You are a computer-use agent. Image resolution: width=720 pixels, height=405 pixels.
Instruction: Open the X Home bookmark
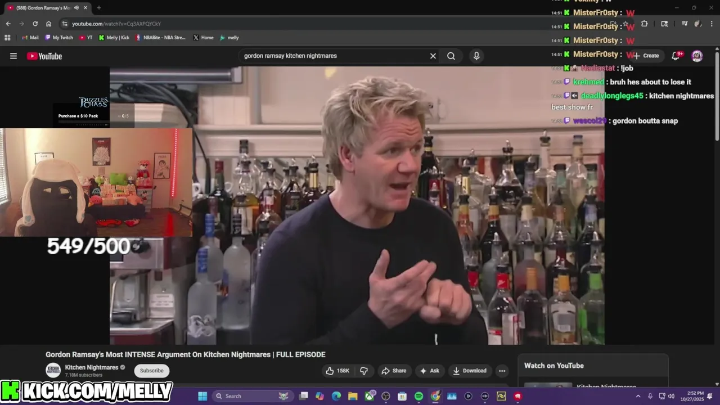(x=203, y=38)
